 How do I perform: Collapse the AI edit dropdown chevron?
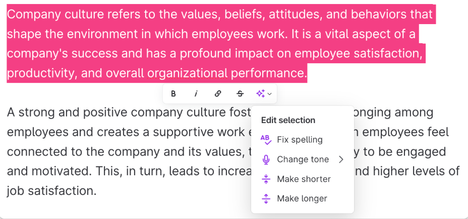click(x=270, y=94)
